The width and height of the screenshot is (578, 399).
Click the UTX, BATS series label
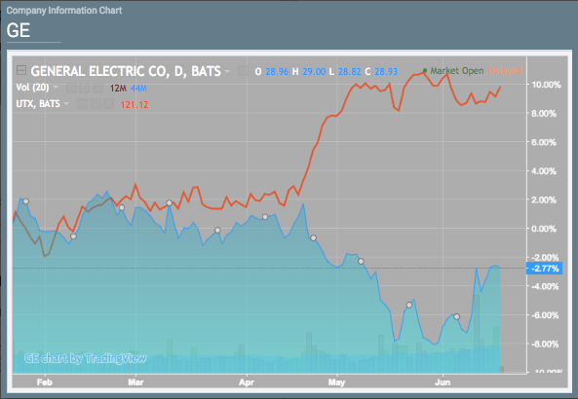(38, 104)
